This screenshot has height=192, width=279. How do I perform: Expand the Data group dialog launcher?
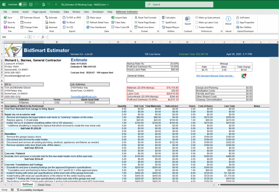(x=131, y=31)
